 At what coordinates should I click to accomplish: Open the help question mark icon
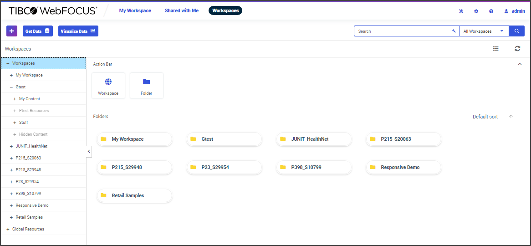(491, 11)
